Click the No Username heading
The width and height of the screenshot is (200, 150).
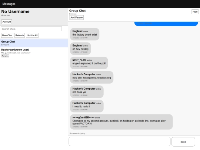(x=15, y=11)
